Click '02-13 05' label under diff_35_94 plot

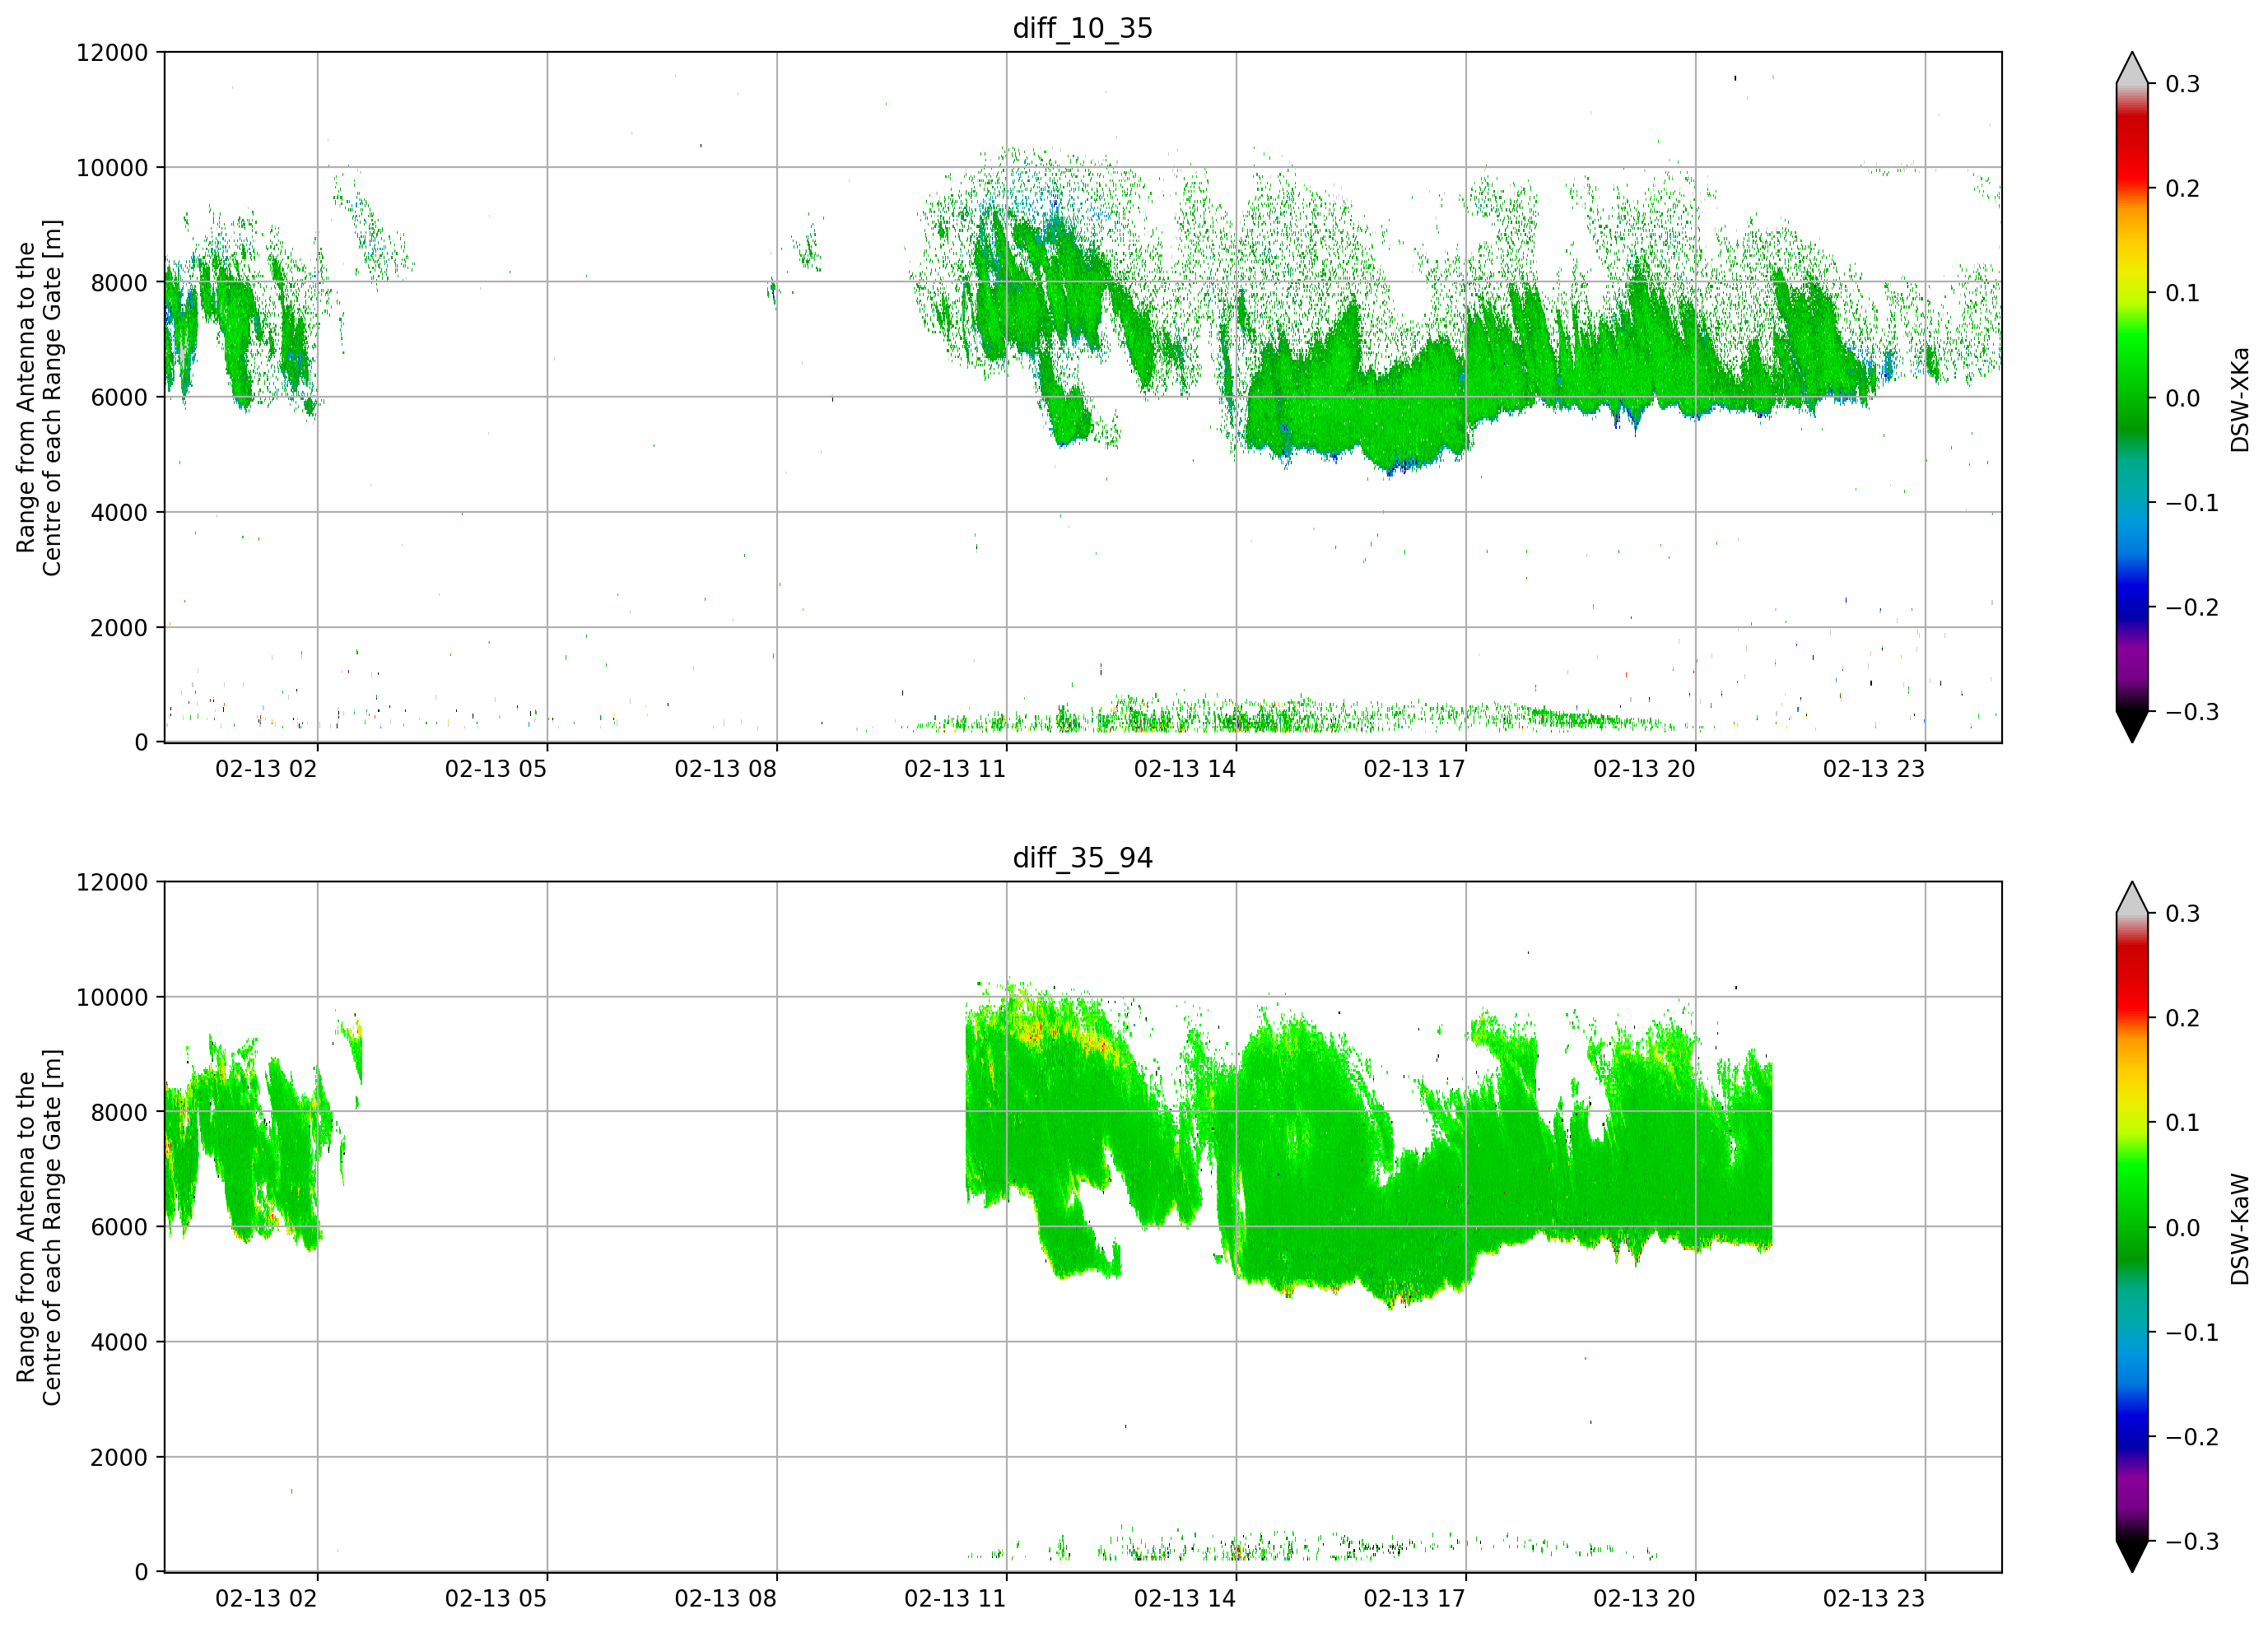coord(496,1599)
